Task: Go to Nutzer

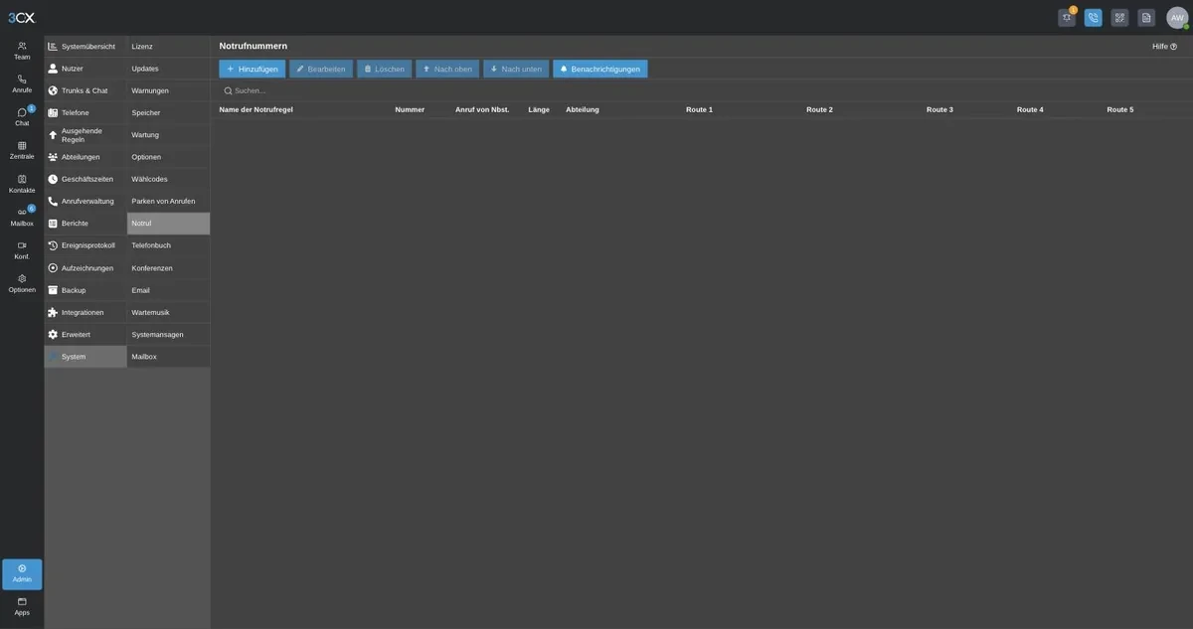Action: [x=85, y=69]
